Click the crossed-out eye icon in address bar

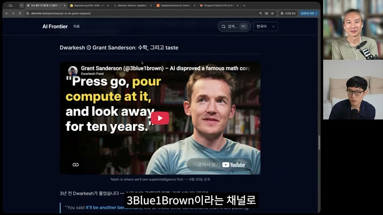pos(267,14)
